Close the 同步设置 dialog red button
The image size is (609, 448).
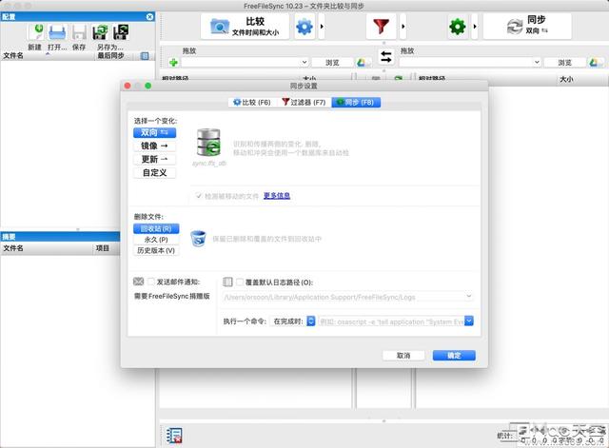[x=128, y=86]
